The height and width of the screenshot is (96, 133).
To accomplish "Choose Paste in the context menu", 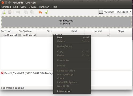I will pyautogui.click(x=72, y=56).
